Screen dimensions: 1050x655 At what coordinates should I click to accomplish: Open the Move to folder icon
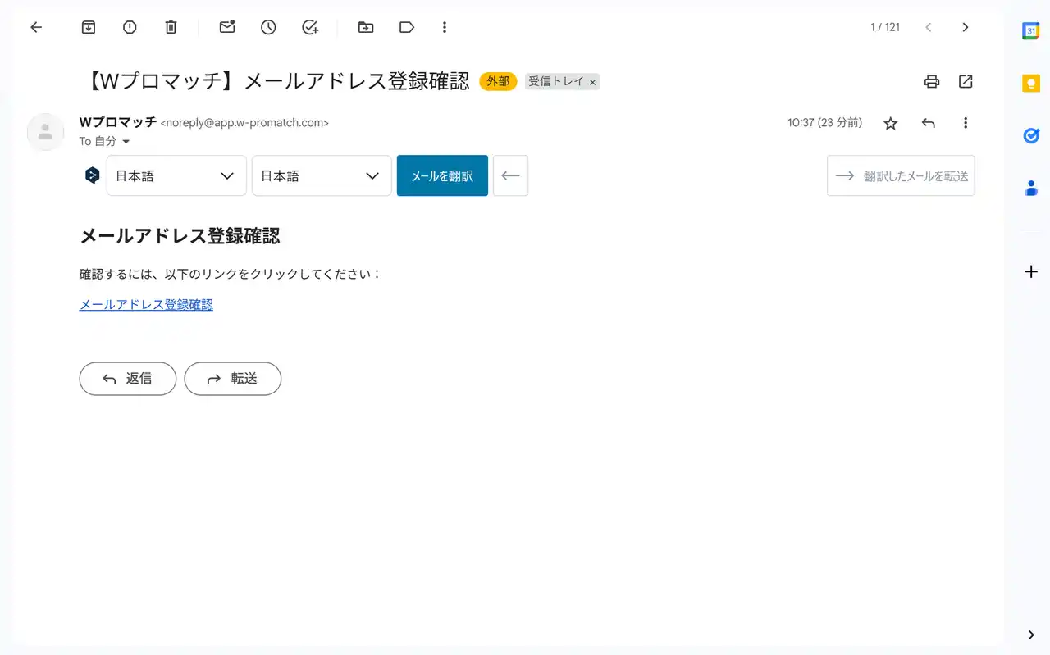tap(366, 27)
